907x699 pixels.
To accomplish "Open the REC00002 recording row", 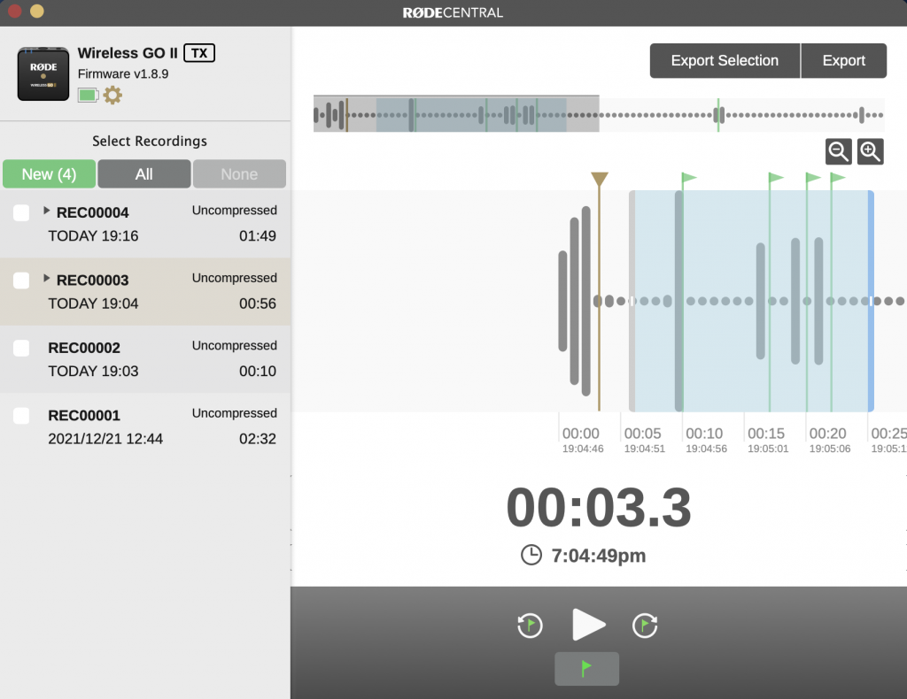I will tap(145, 359).
